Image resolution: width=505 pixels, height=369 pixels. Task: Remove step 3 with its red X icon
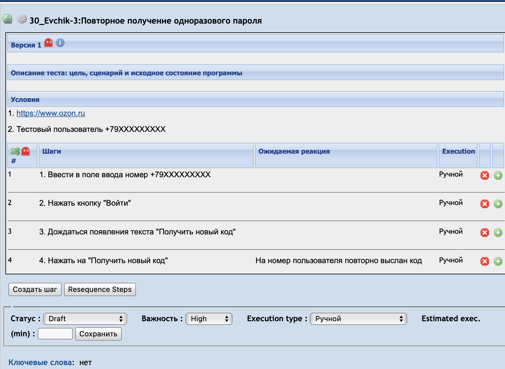click(x=485, y=233)
